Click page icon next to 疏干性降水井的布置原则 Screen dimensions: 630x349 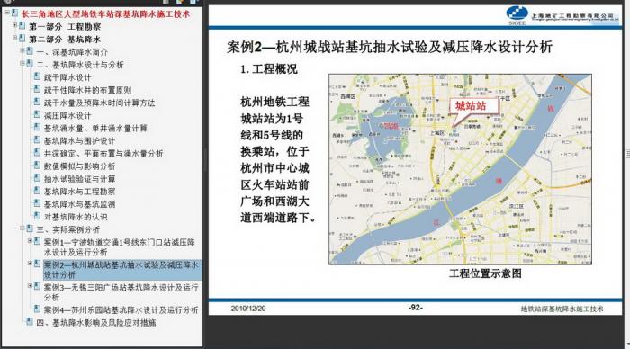[37, 89]
